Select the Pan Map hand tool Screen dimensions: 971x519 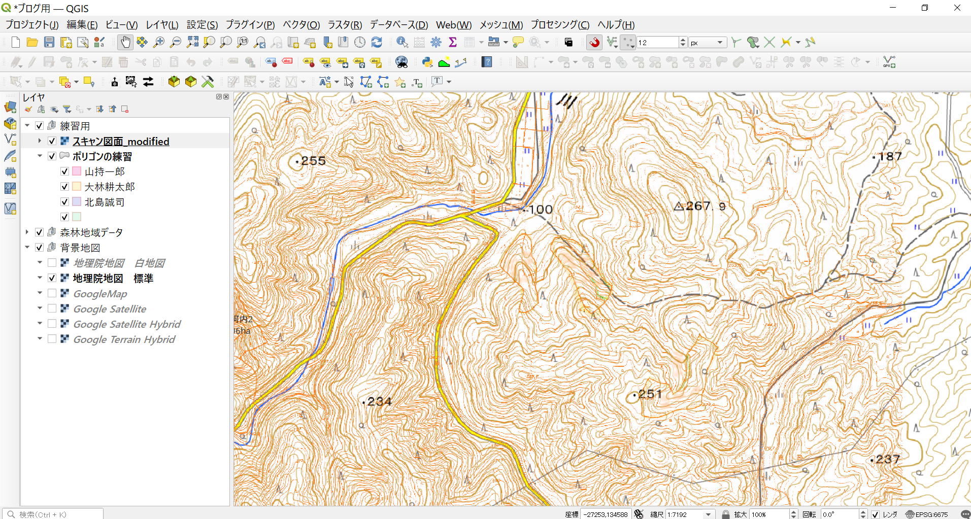[x=125, y=43]
